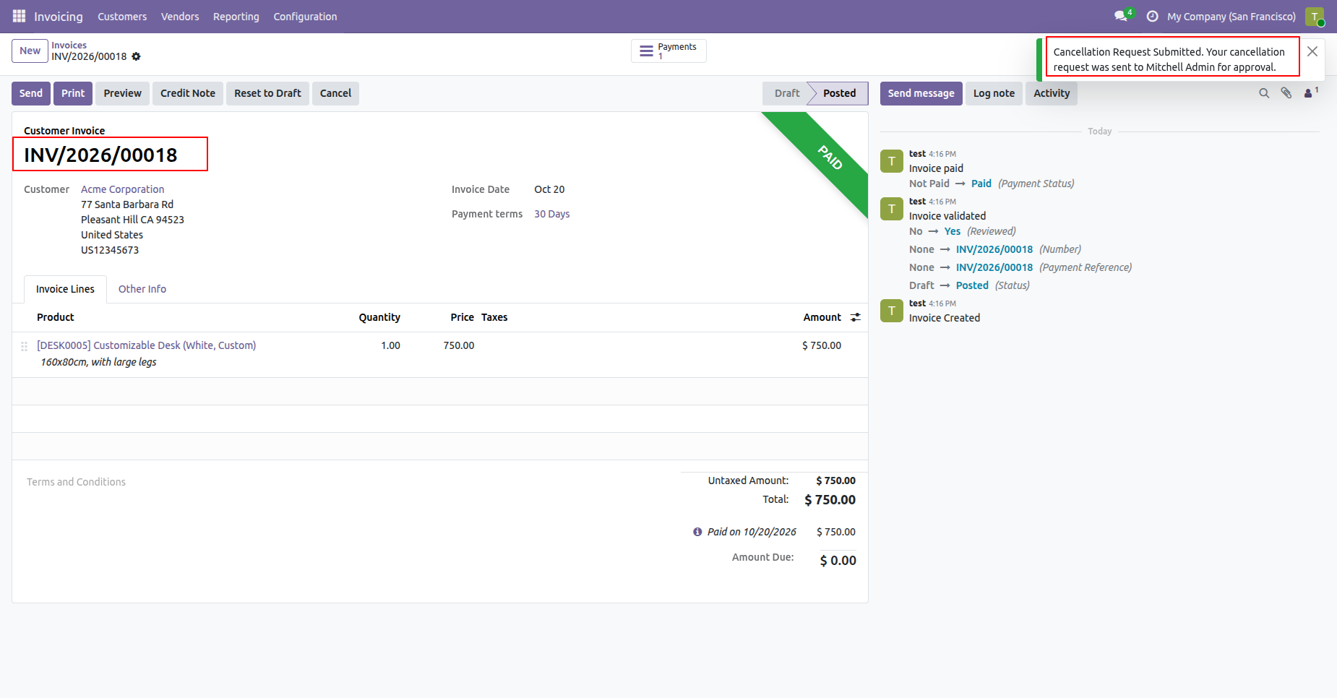Select the Posted status stage
The height and width of the screenshot is (698, 1337).
tap(839, 93)
